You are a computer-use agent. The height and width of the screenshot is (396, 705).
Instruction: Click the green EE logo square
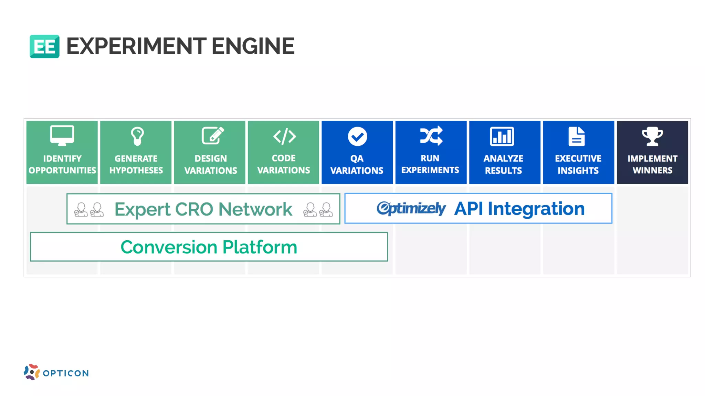coord(44,46)
